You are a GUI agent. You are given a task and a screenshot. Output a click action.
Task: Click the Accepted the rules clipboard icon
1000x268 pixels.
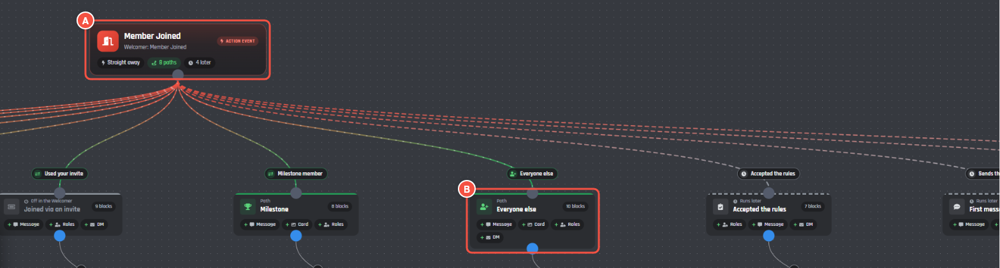[721, 207]
